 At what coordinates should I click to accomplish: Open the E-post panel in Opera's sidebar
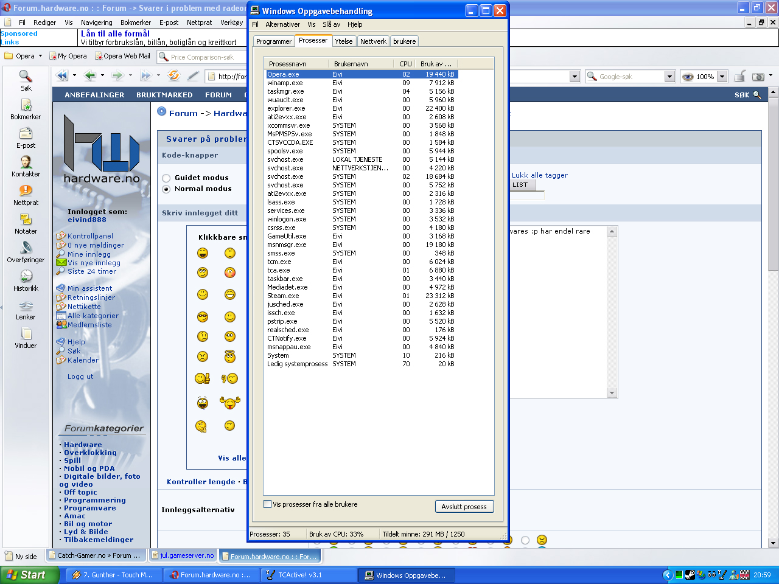pyautogui.click(x=26, y=137)
